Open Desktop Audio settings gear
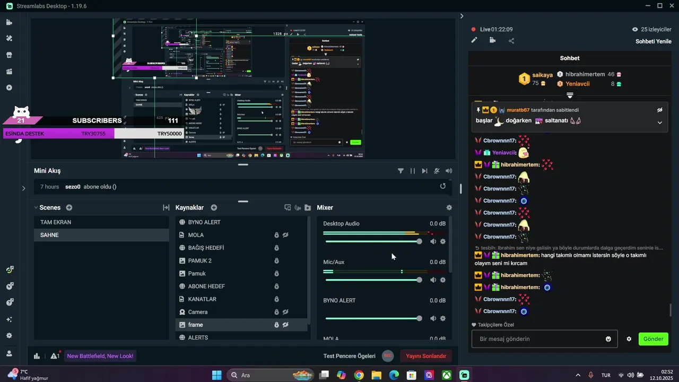The image size is (679, 382). point(443,241)
